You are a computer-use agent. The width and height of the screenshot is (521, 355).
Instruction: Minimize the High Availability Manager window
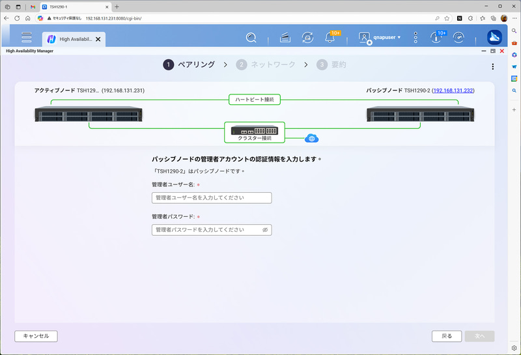[x=484, y=51]
